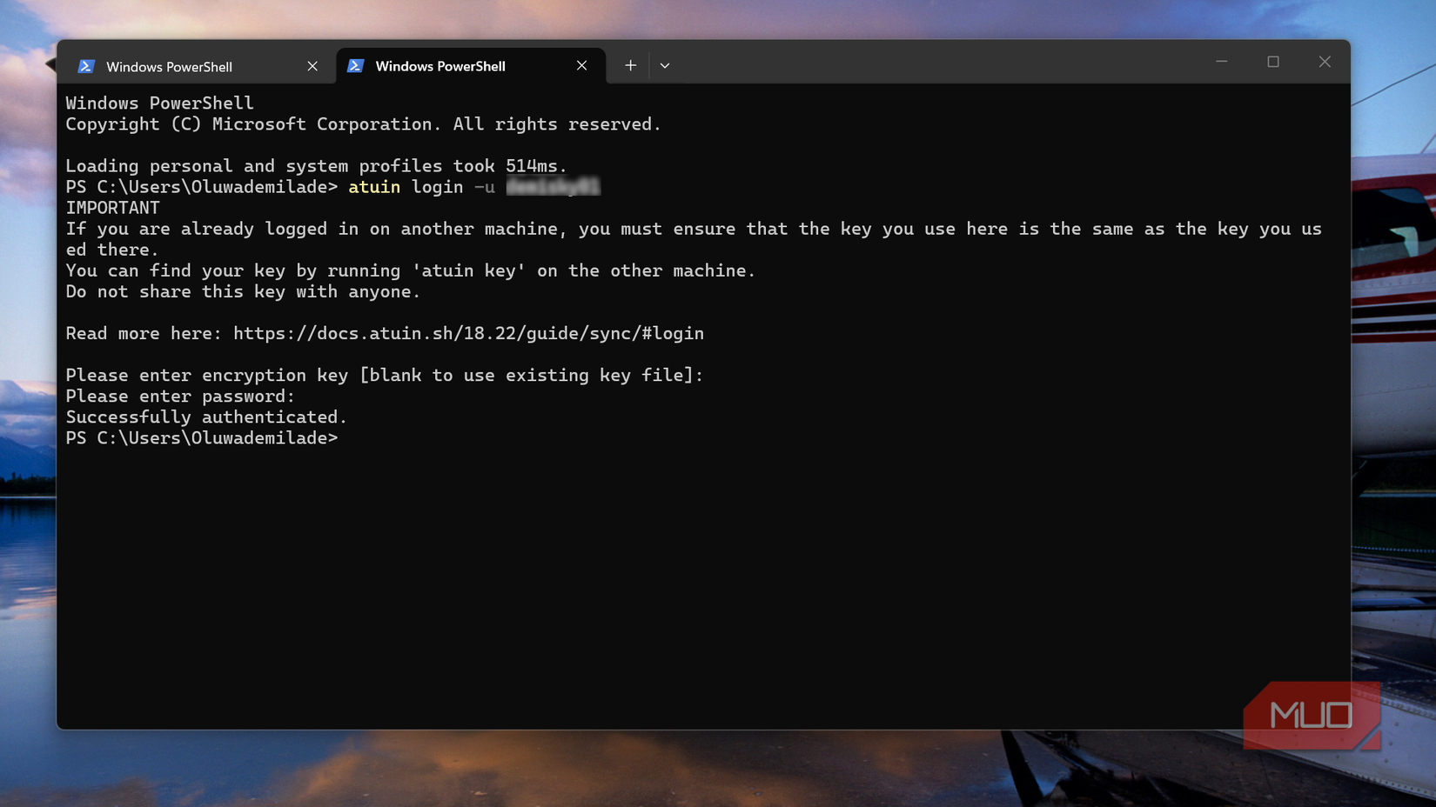Close the Windows Terminal window
Screen dimensions: 1436x807
pyautogui.click(x=1325, y=62)
